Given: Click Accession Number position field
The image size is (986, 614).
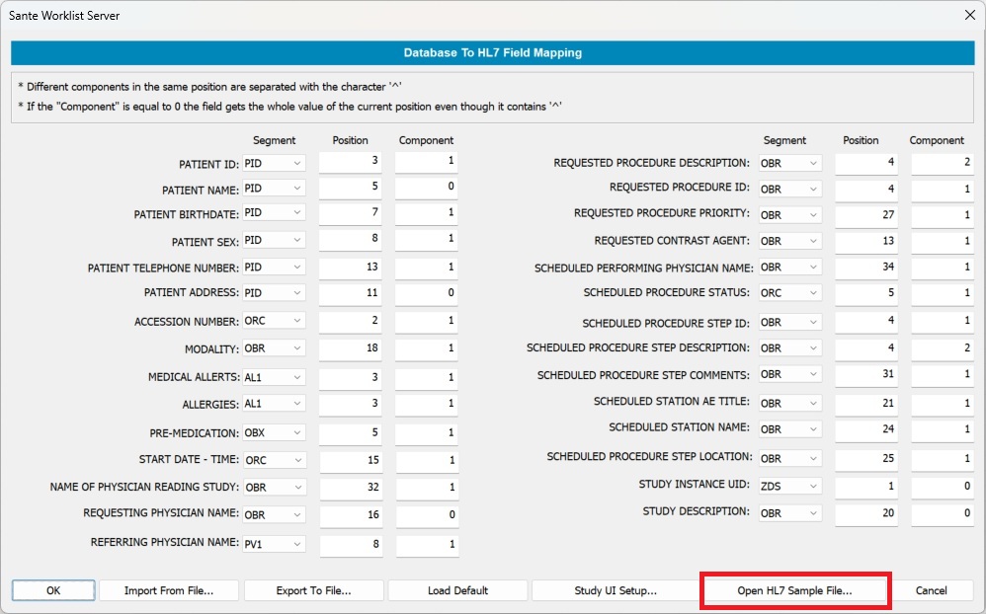Looking at the screenshot, I should 350,321.
